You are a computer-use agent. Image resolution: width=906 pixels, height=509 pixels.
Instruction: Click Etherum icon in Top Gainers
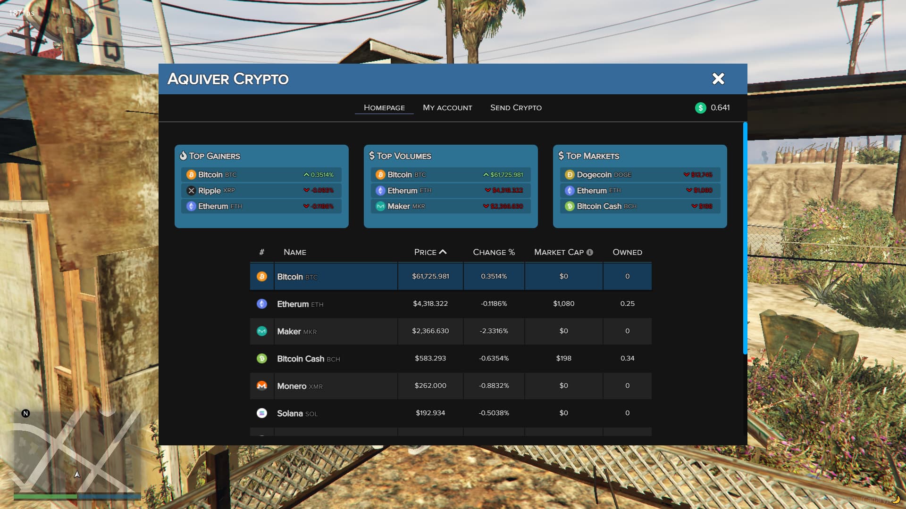click(x=191, y=206)
